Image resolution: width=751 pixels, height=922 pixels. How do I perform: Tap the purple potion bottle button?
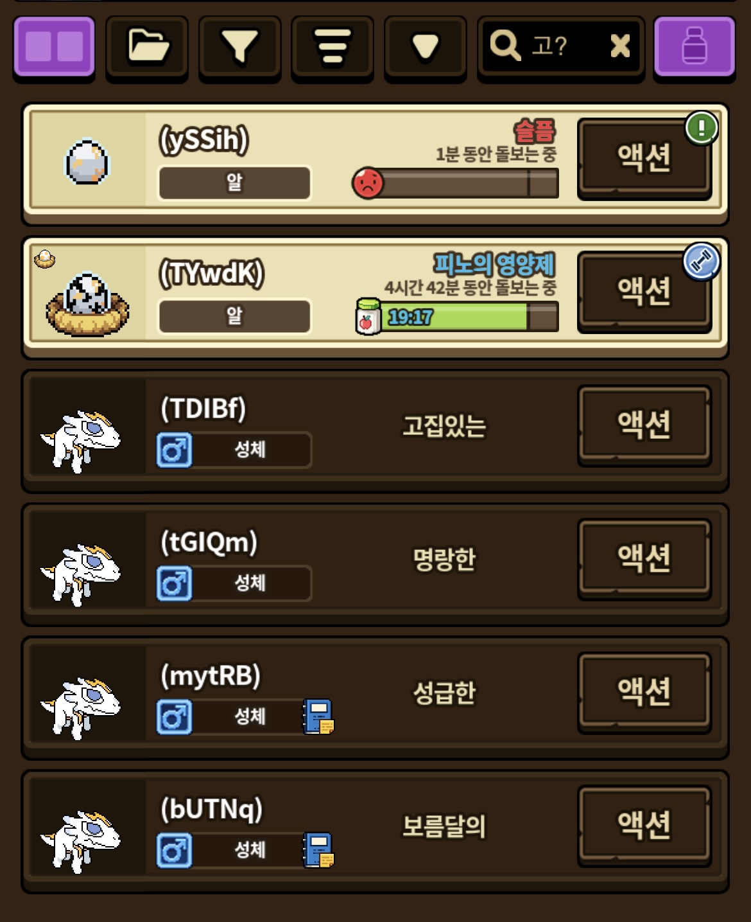click(x=695, y=47)
